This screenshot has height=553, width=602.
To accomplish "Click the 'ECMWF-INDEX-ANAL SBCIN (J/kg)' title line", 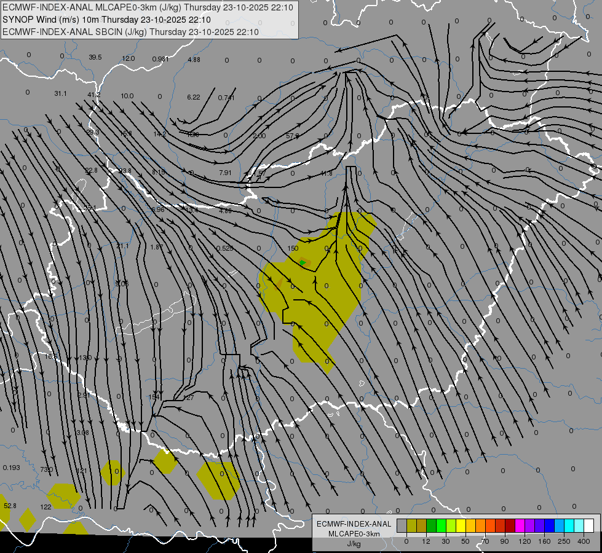I will (130, 32).
